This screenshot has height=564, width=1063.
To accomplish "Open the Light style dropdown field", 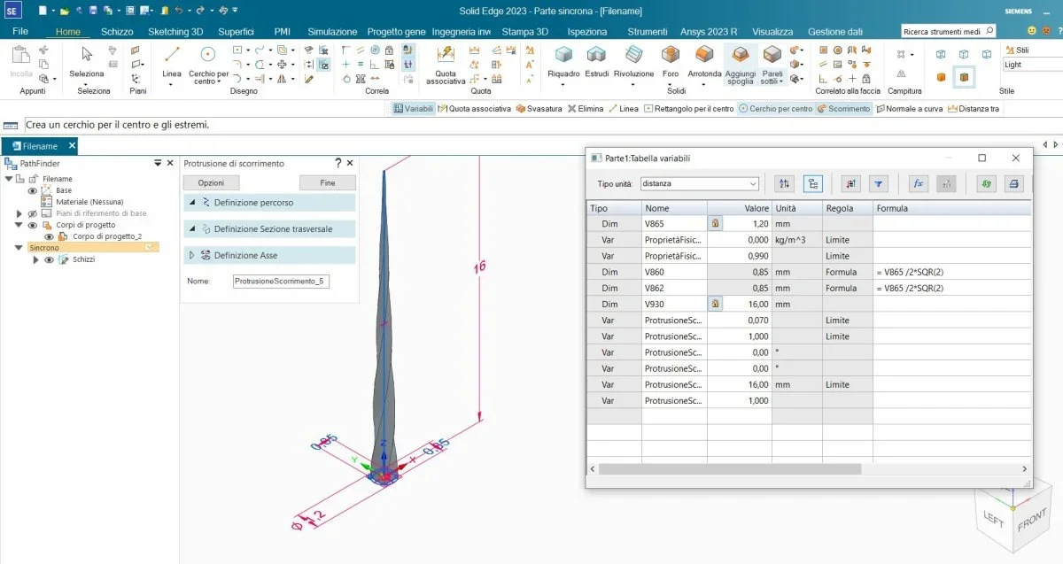I will tap(1033, 65).
